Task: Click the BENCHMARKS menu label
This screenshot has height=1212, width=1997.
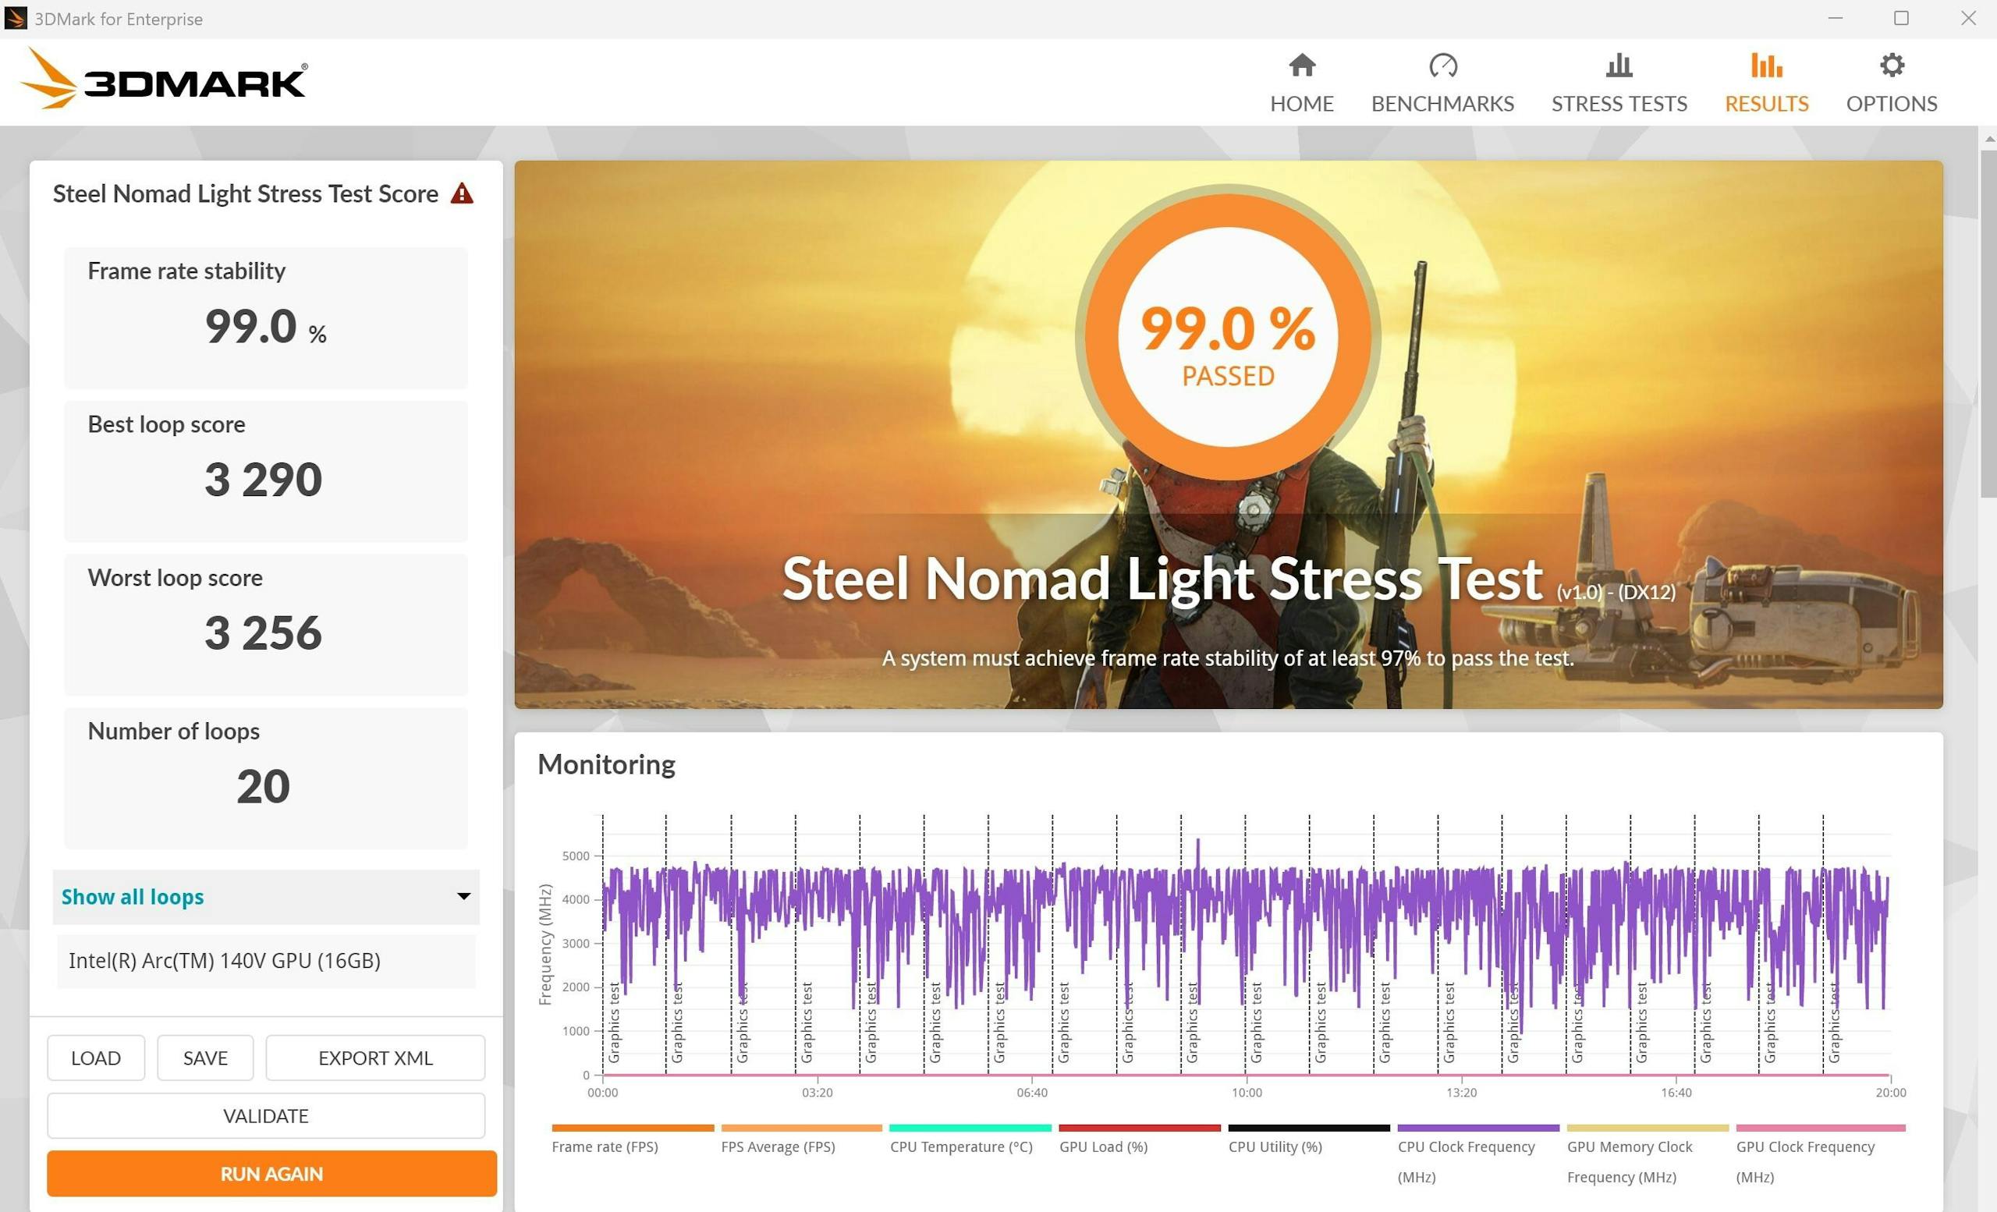Action: 1442,104
